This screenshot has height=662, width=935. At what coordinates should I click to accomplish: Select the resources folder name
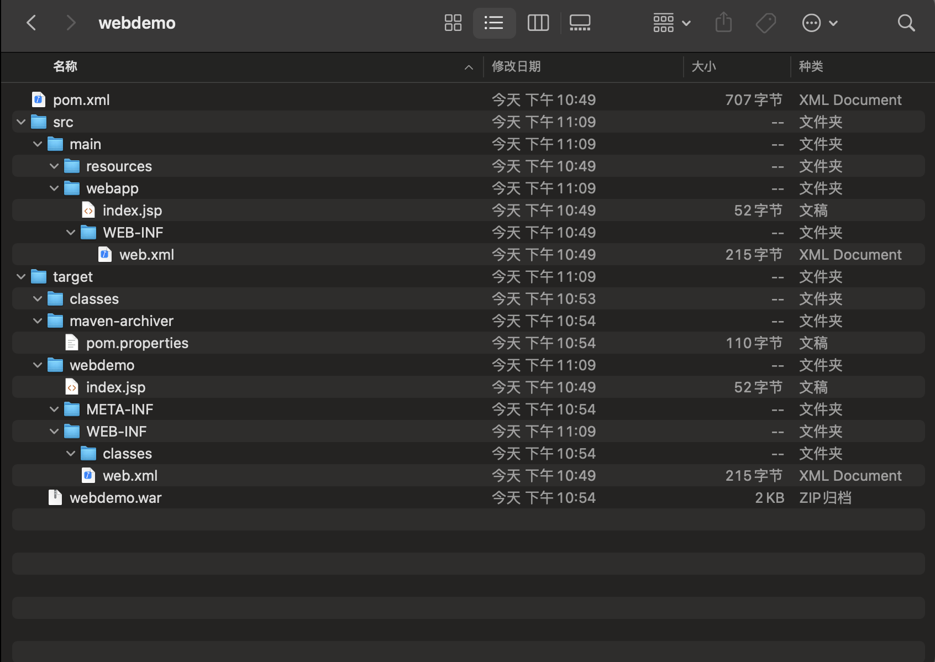point(119,166)
